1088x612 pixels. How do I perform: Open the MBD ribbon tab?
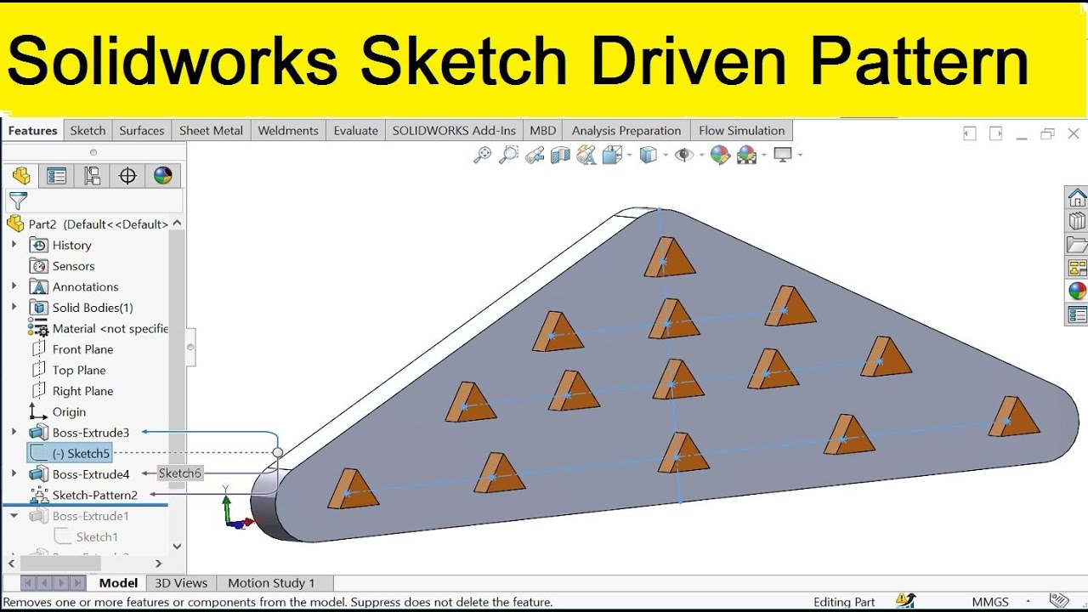(x=542, y=131)
